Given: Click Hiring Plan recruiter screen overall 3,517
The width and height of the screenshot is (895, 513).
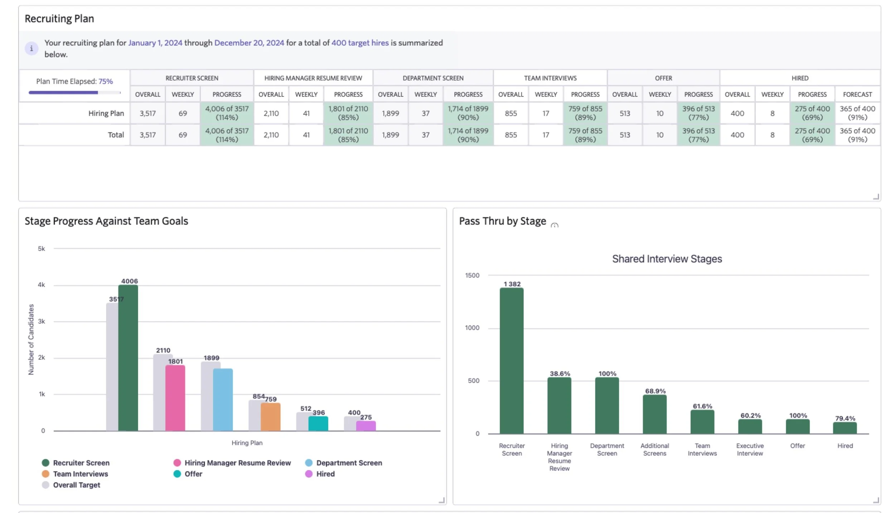Looking at the screenshot, I should [x=148, y=113].
